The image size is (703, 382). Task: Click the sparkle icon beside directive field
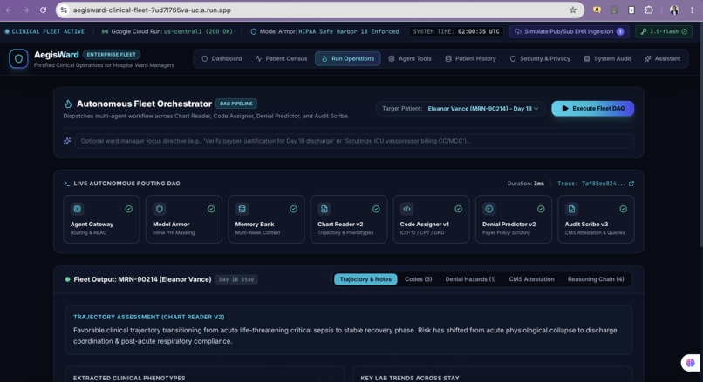67,141
